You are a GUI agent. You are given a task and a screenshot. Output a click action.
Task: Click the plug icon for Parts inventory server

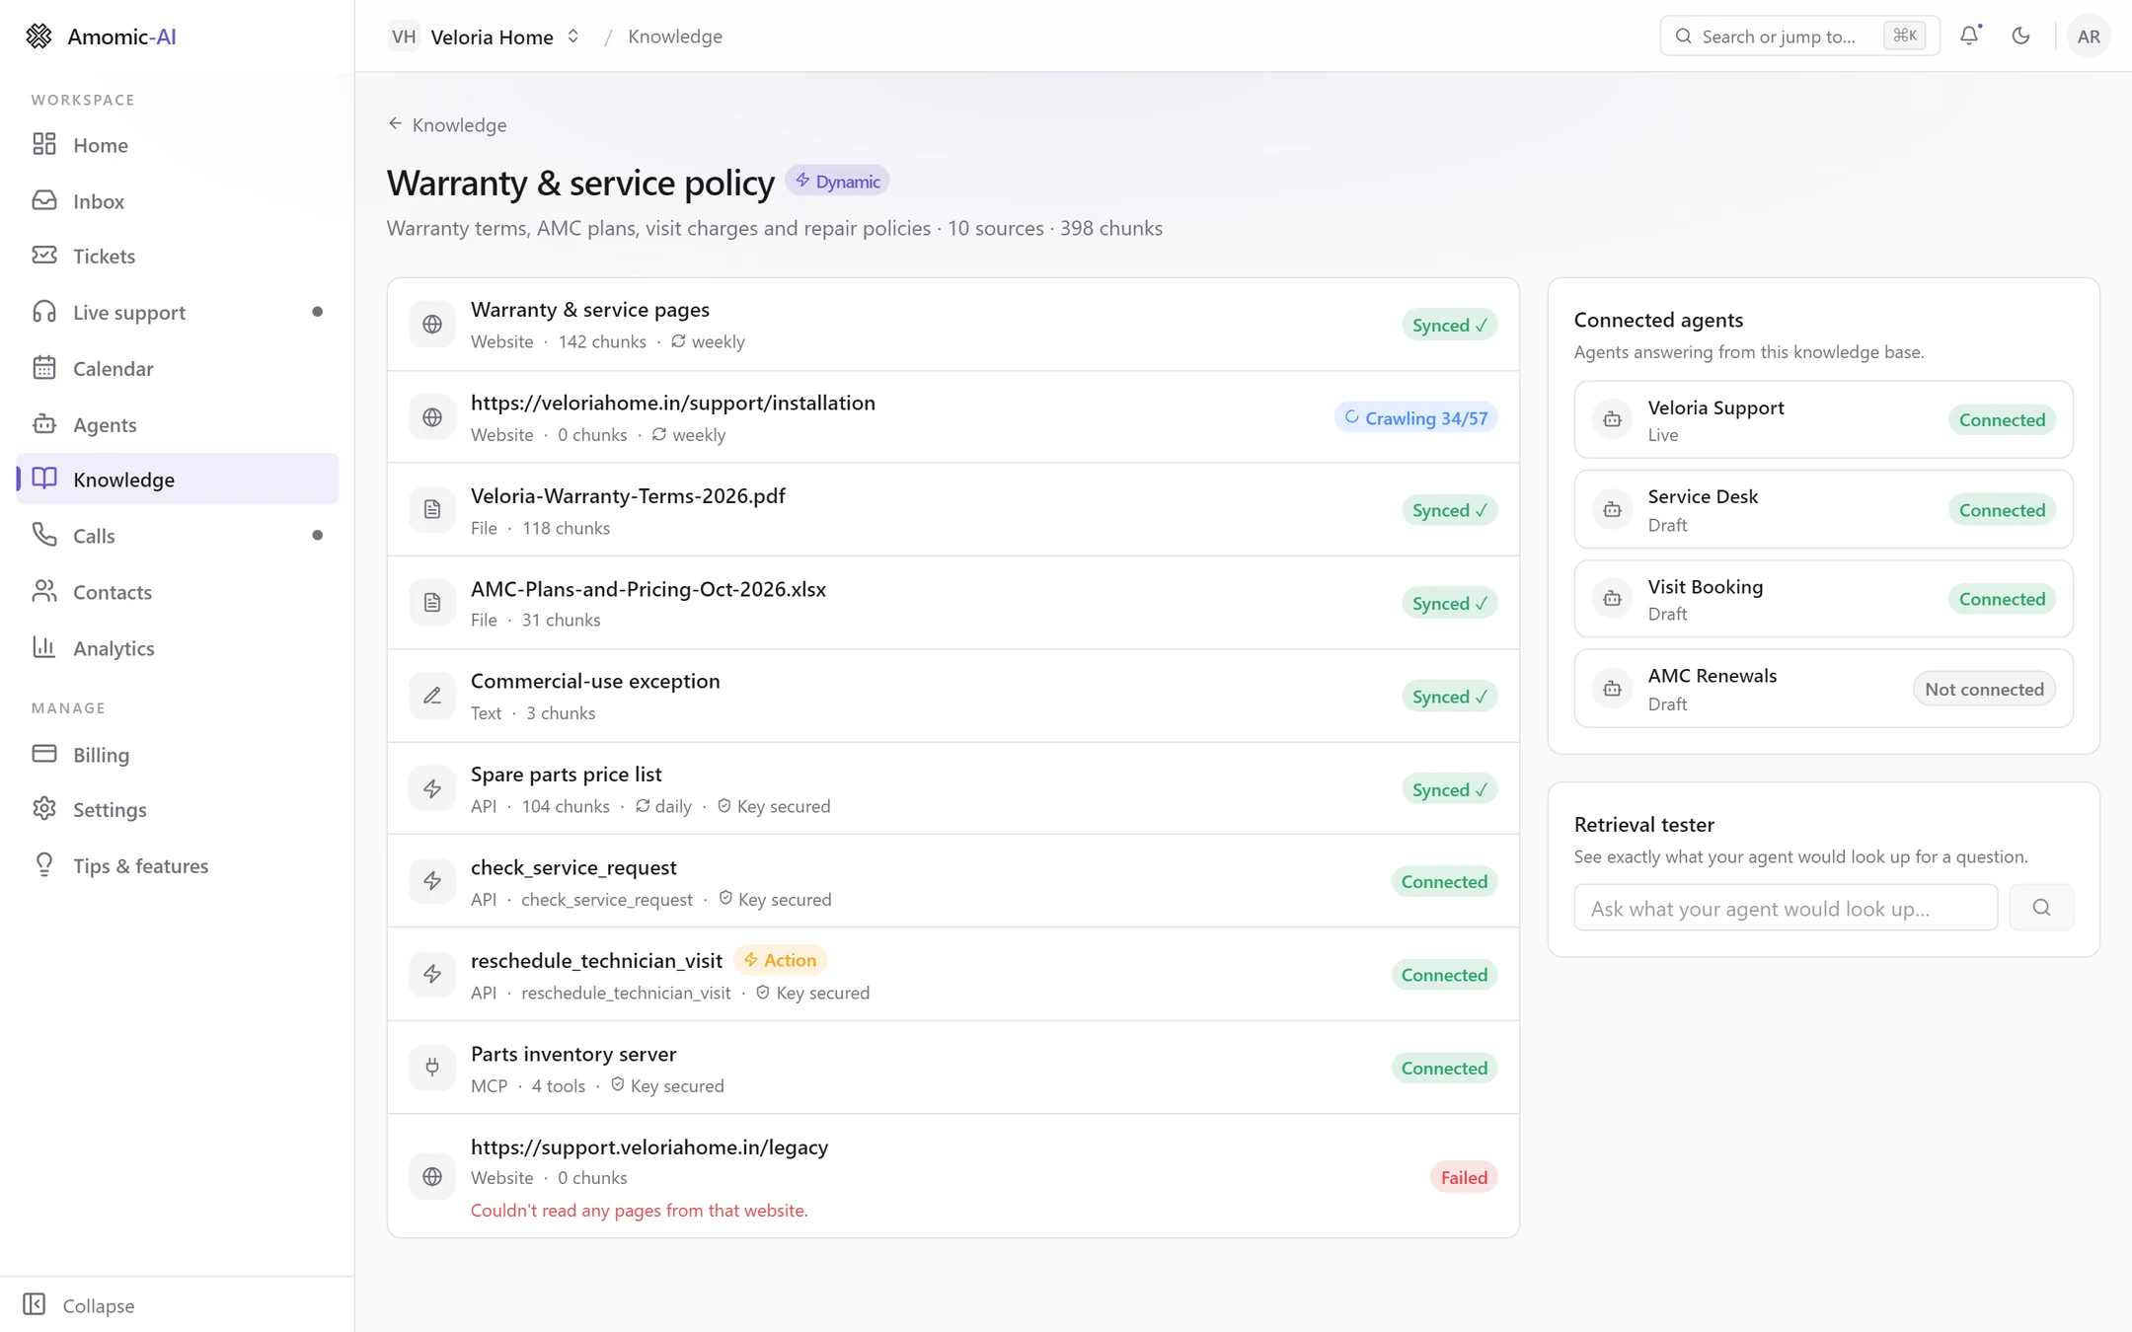tap(432, 1067)
